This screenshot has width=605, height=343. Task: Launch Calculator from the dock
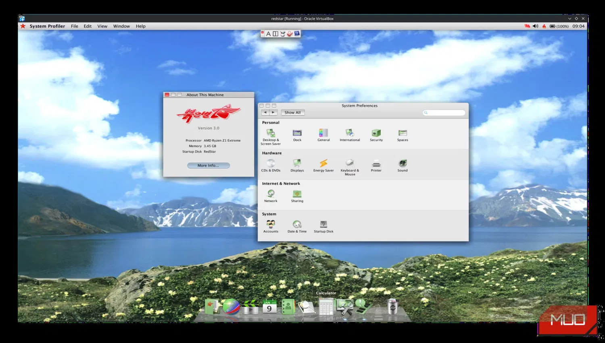click(x=326, y=307)
